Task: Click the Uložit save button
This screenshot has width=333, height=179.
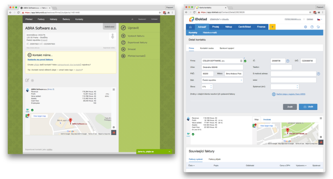Action: [308, 107]
